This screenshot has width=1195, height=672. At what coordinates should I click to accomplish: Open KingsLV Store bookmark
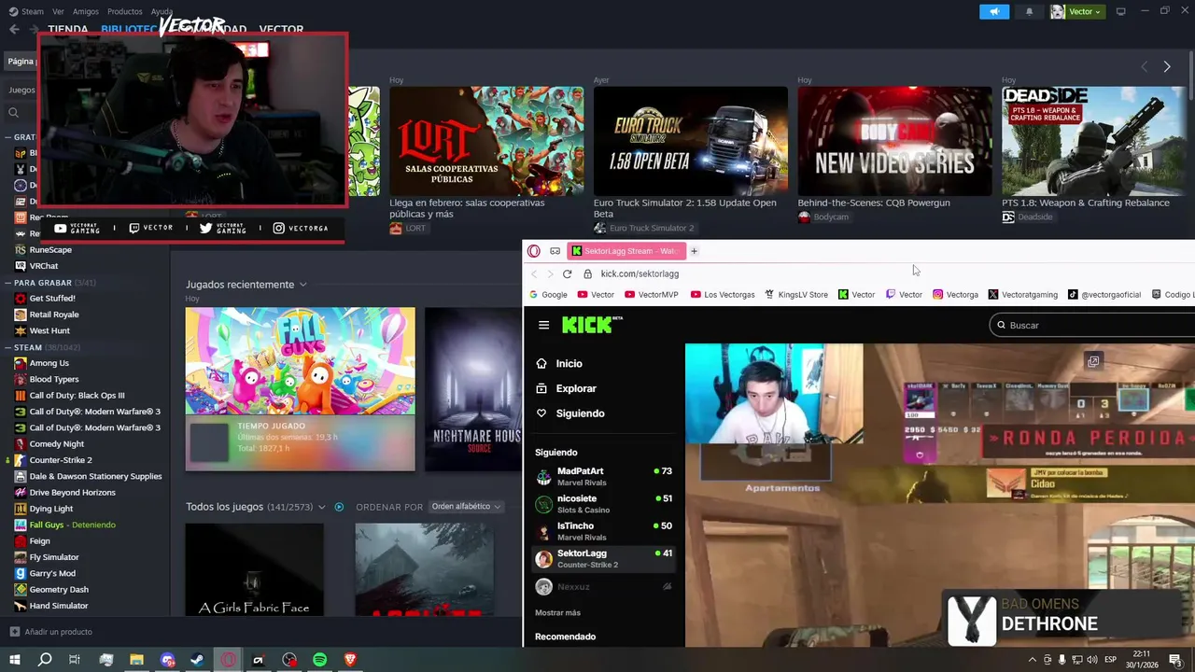796,295
